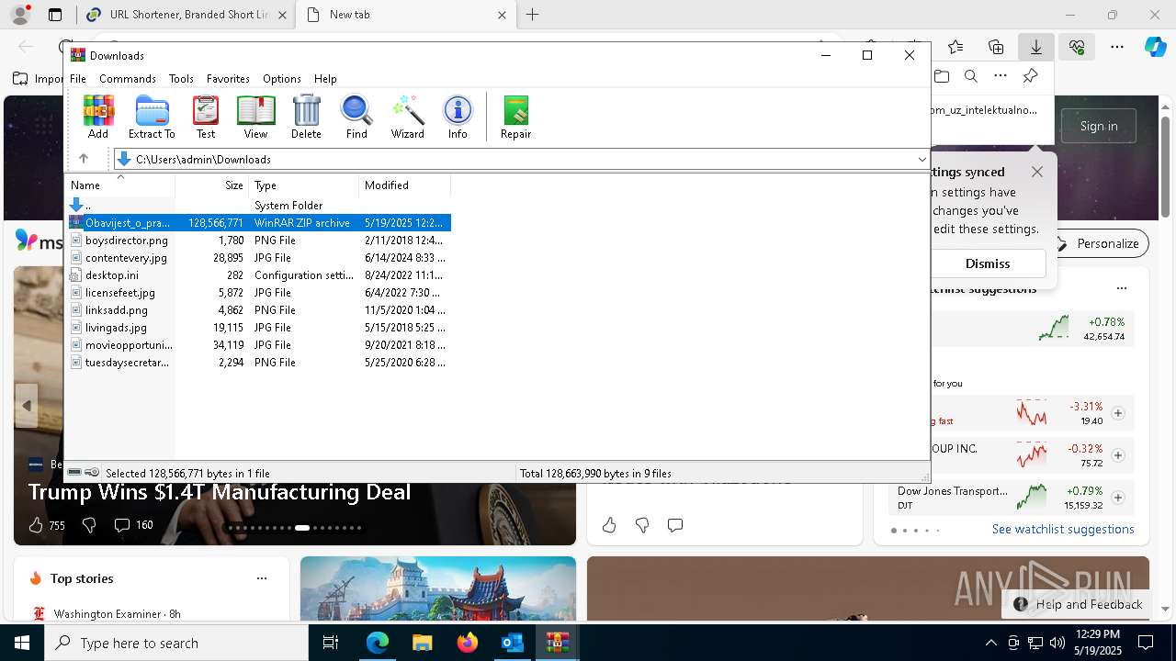
Task: Click the Add toolbar icon in WinRAR
Action: pos(98,117)
